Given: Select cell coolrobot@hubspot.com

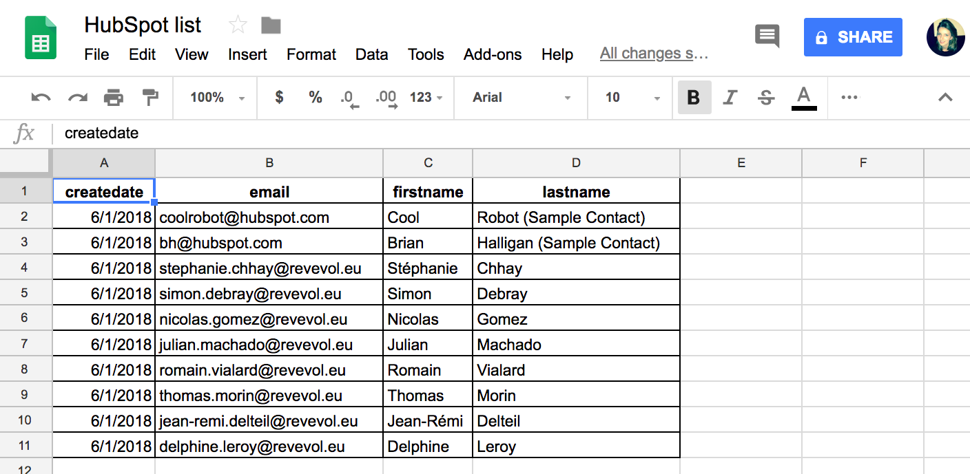Looking at the screenshot, I should 269,217.
